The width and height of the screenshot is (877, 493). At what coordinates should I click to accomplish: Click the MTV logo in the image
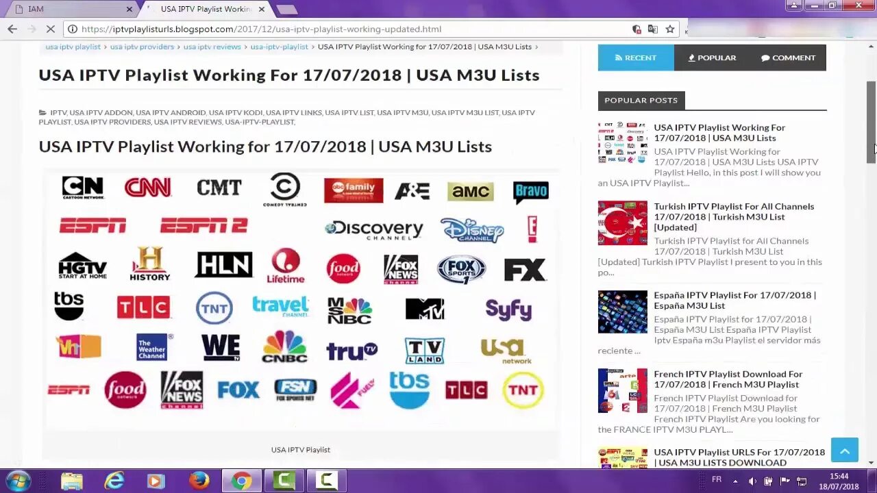click(x=425, y=309)
